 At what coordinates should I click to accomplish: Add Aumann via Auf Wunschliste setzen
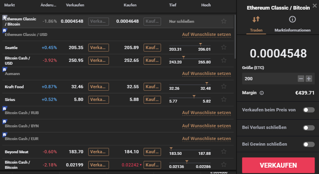(206, 74)
